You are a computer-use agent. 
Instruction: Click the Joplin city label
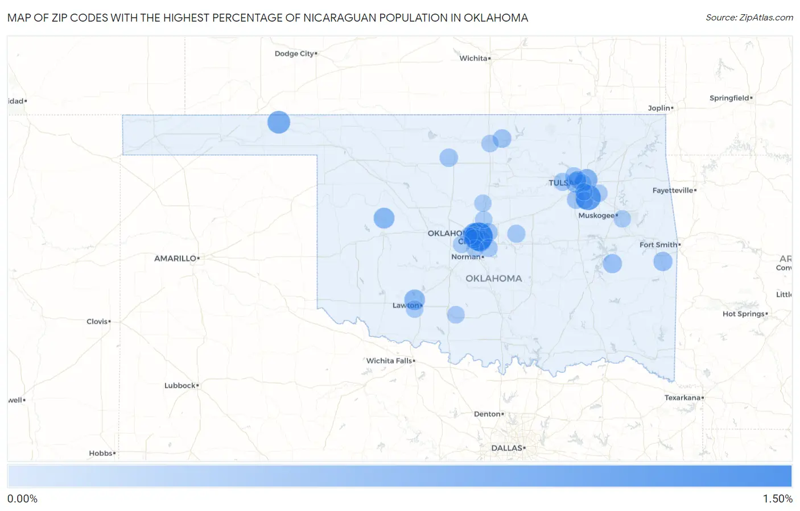659,108
